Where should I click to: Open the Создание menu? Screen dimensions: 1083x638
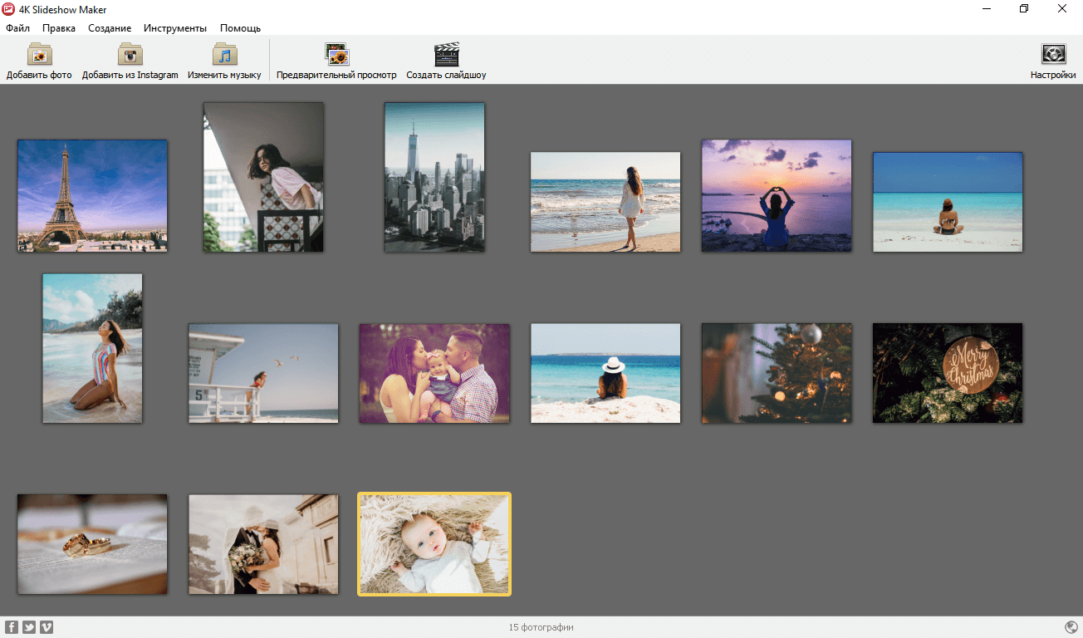click(110, 28)
